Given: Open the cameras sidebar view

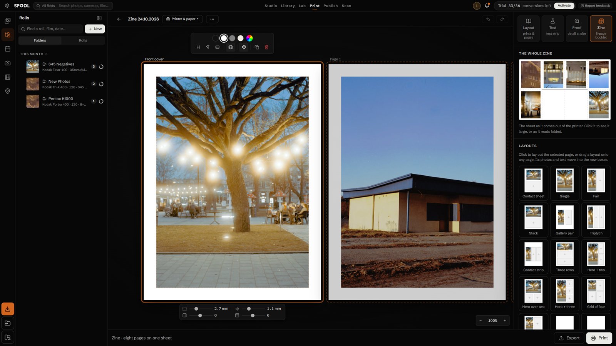Looking at the screenshot, I should pos(7,63).
